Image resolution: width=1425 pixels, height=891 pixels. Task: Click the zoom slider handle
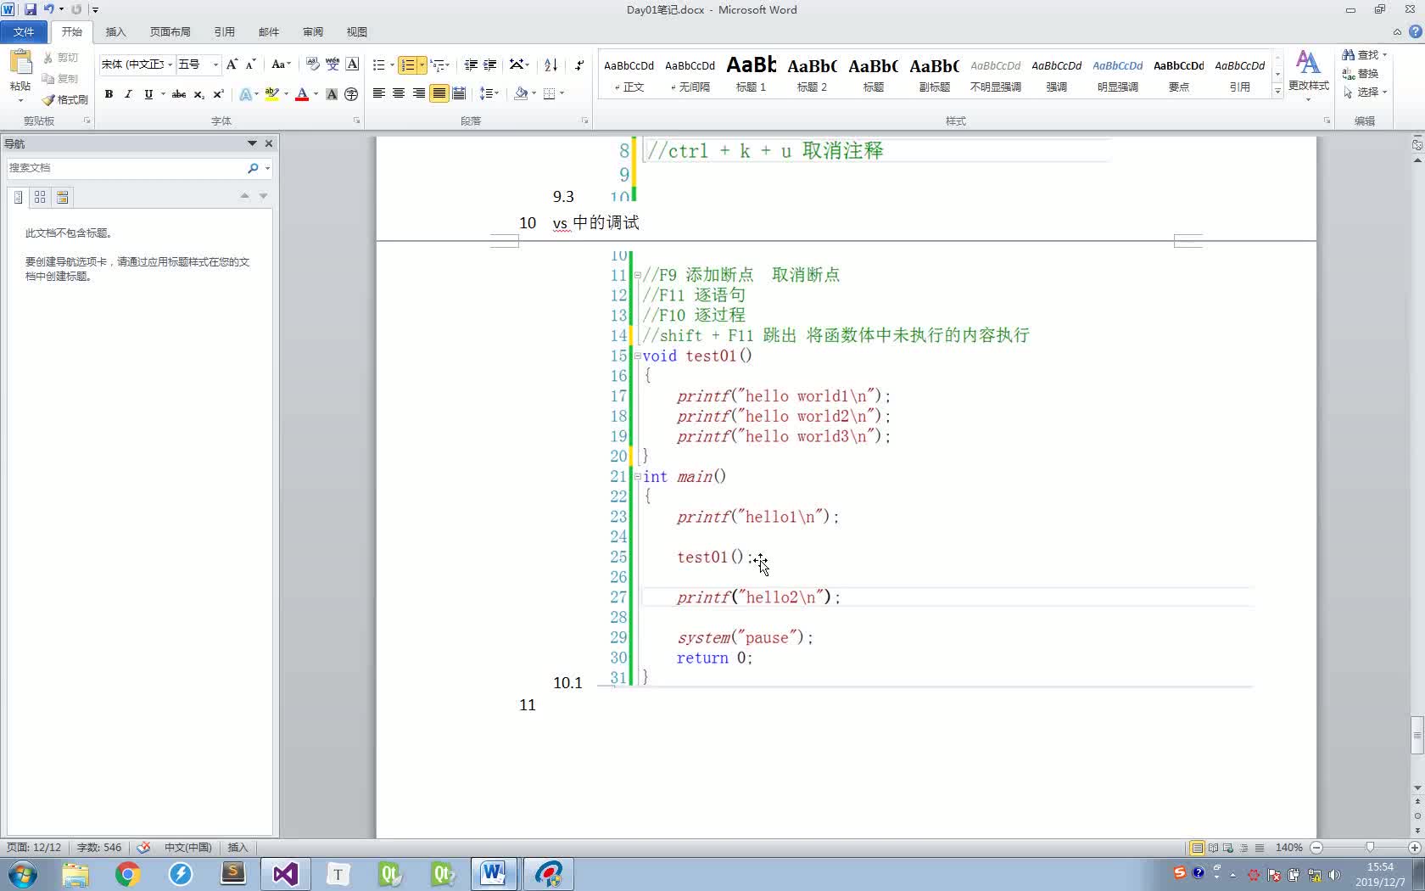click(x=1370, y=848)
